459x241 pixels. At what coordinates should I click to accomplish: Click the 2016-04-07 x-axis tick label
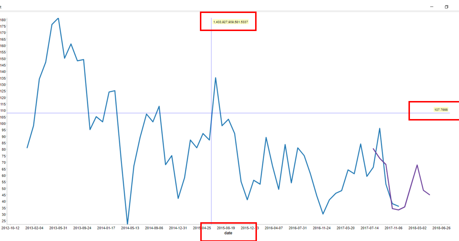(x=274, y=228)
